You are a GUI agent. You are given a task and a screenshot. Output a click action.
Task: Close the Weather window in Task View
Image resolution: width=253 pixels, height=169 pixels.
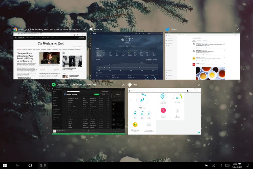click(161, 29)
